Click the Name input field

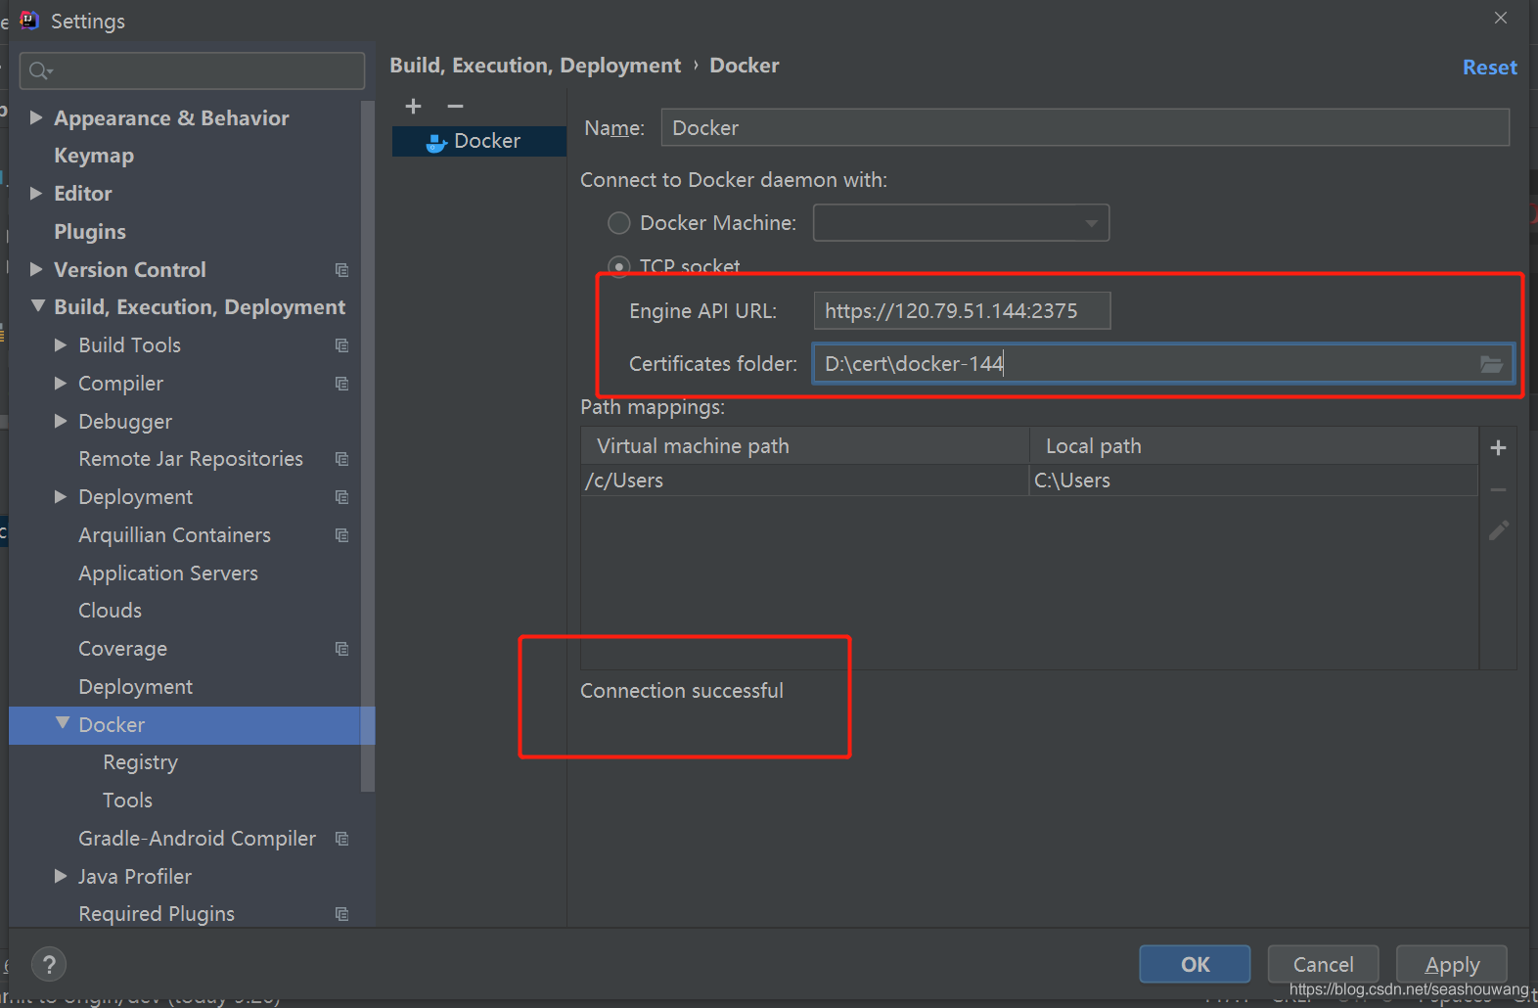click(1085, 128)
